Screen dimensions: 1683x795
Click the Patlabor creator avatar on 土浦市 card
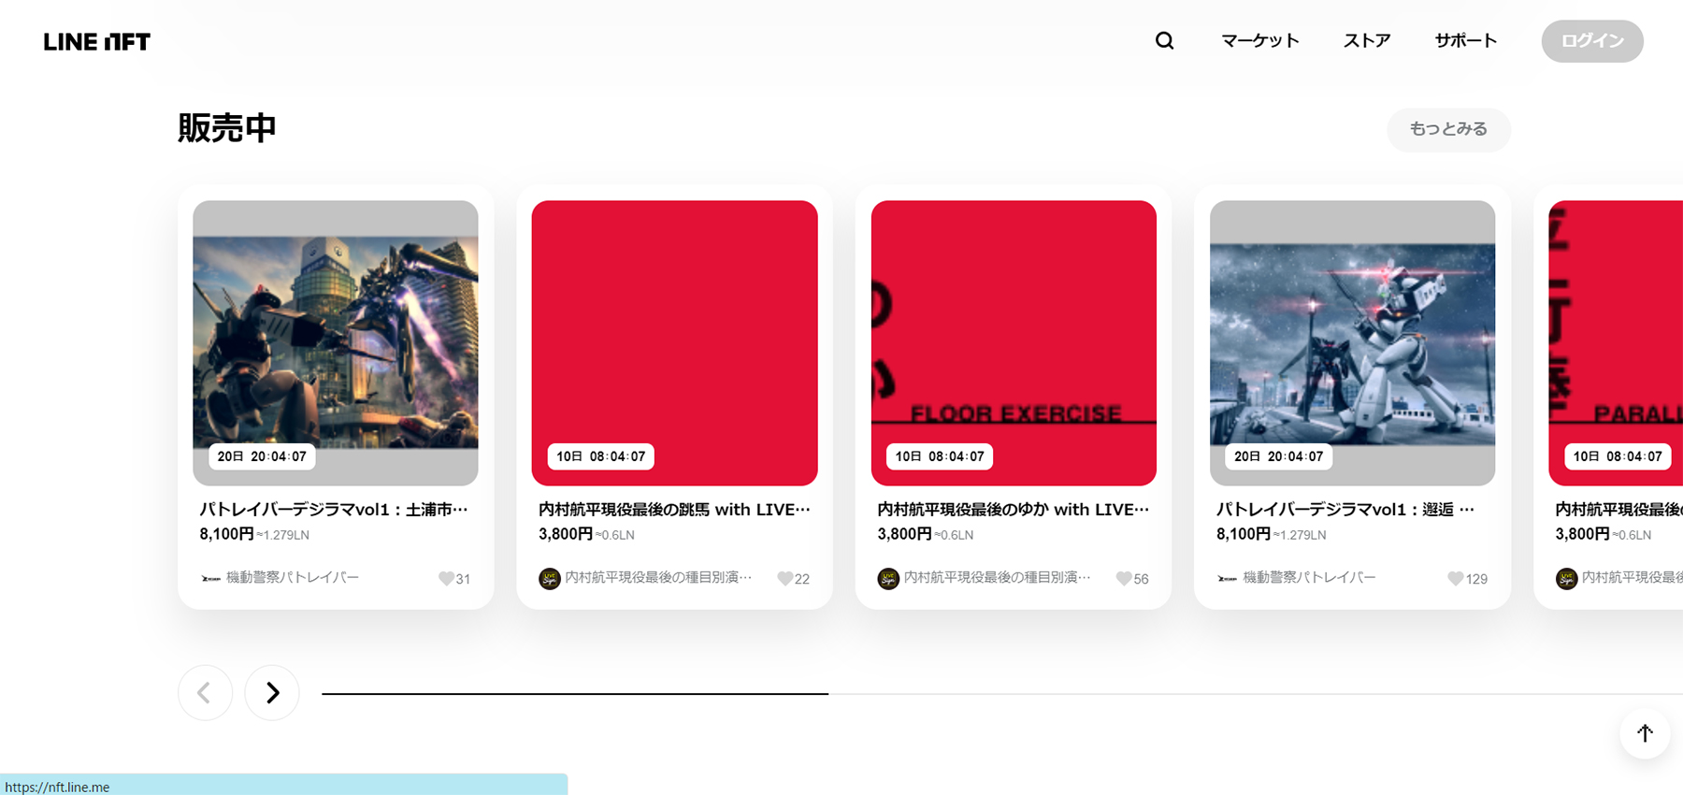coord(210,579)
